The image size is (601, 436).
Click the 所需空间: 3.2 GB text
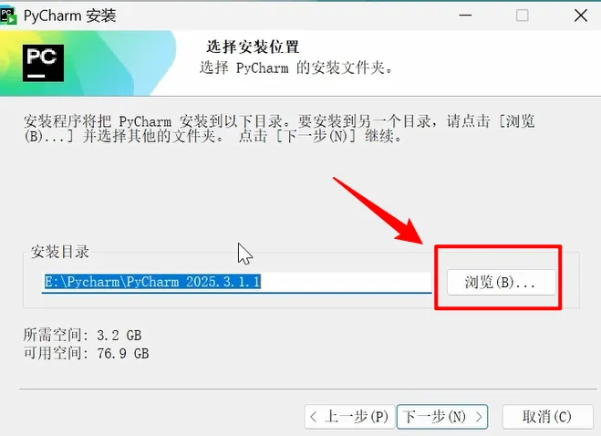click(x=82, y=335)
